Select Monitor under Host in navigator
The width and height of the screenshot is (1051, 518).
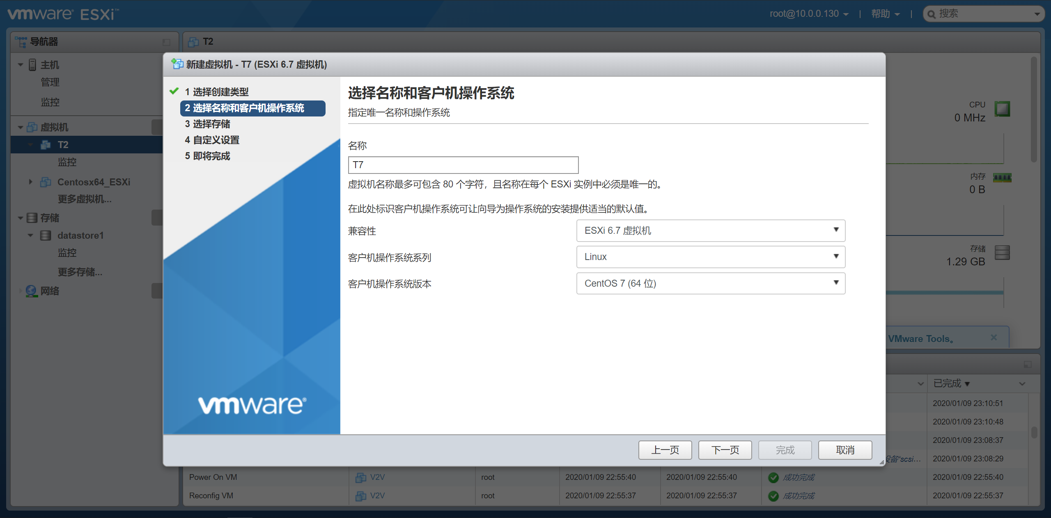click(x=50, y=102)
